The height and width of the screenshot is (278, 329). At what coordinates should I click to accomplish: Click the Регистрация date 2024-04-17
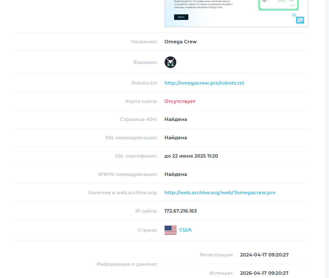[x=264, y=255]
